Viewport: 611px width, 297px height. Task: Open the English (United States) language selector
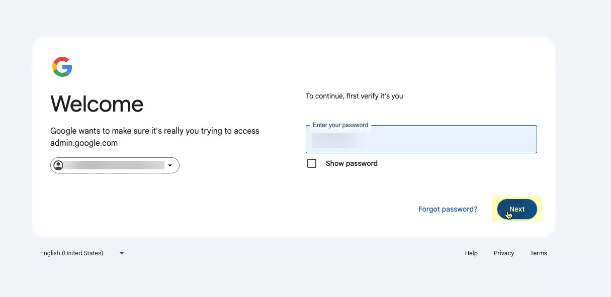[72, 253]
